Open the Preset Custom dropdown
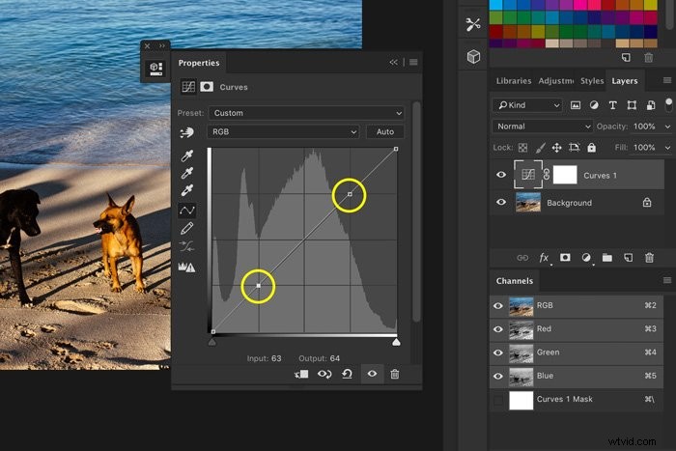 pyautogui.click(x=306, y=113)
